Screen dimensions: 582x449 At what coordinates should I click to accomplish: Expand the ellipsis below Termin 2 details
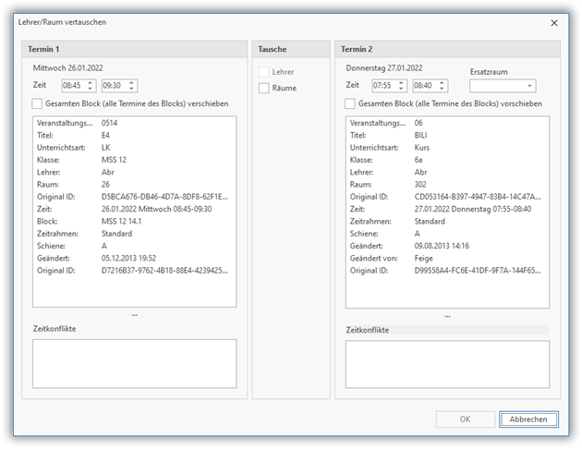[x=447, y=315]
